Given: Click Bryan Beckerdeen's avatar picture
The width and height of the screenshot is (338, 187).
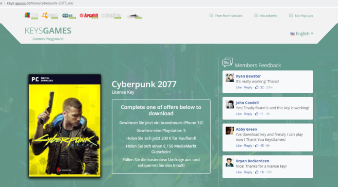Looking at the screenshot, I should click(230, 162).
